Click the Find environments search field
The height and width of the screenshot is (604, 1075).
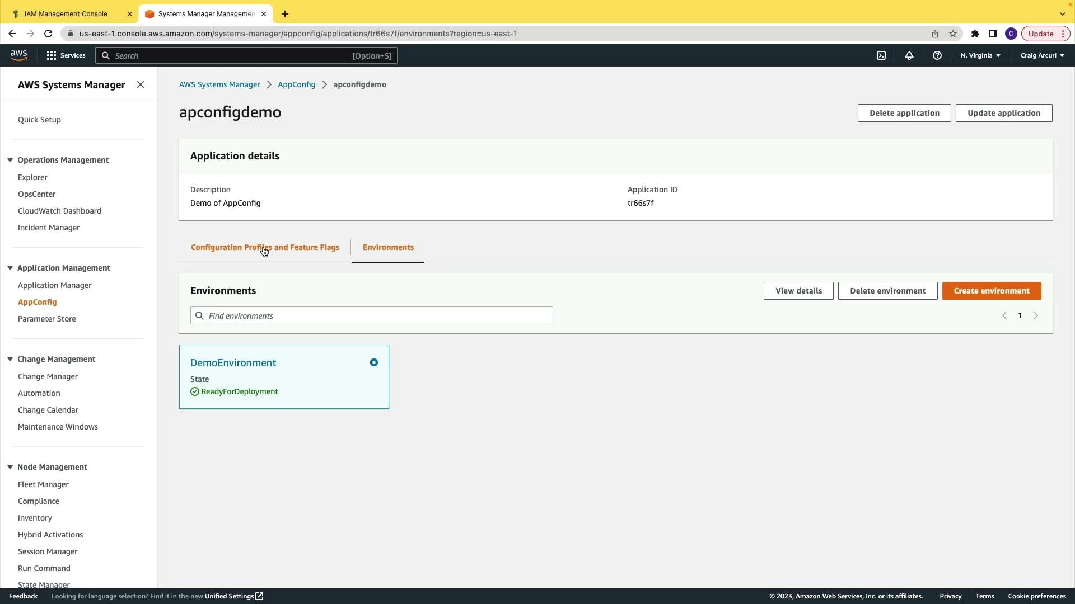click(372, 316)
